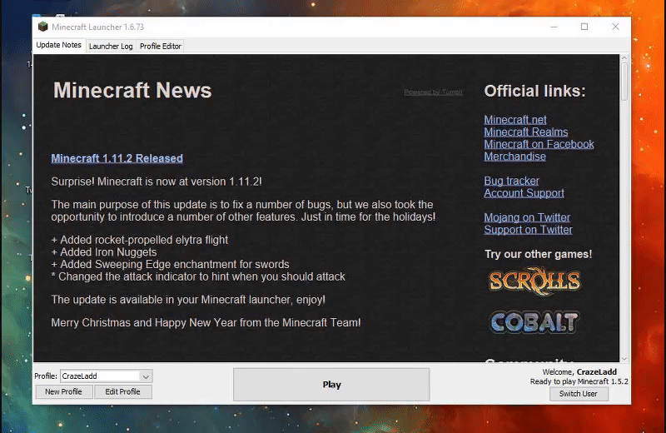
Task: Click 'Ready to play Minecraft 1.5.2' status text
Action: tap(579, 381)
